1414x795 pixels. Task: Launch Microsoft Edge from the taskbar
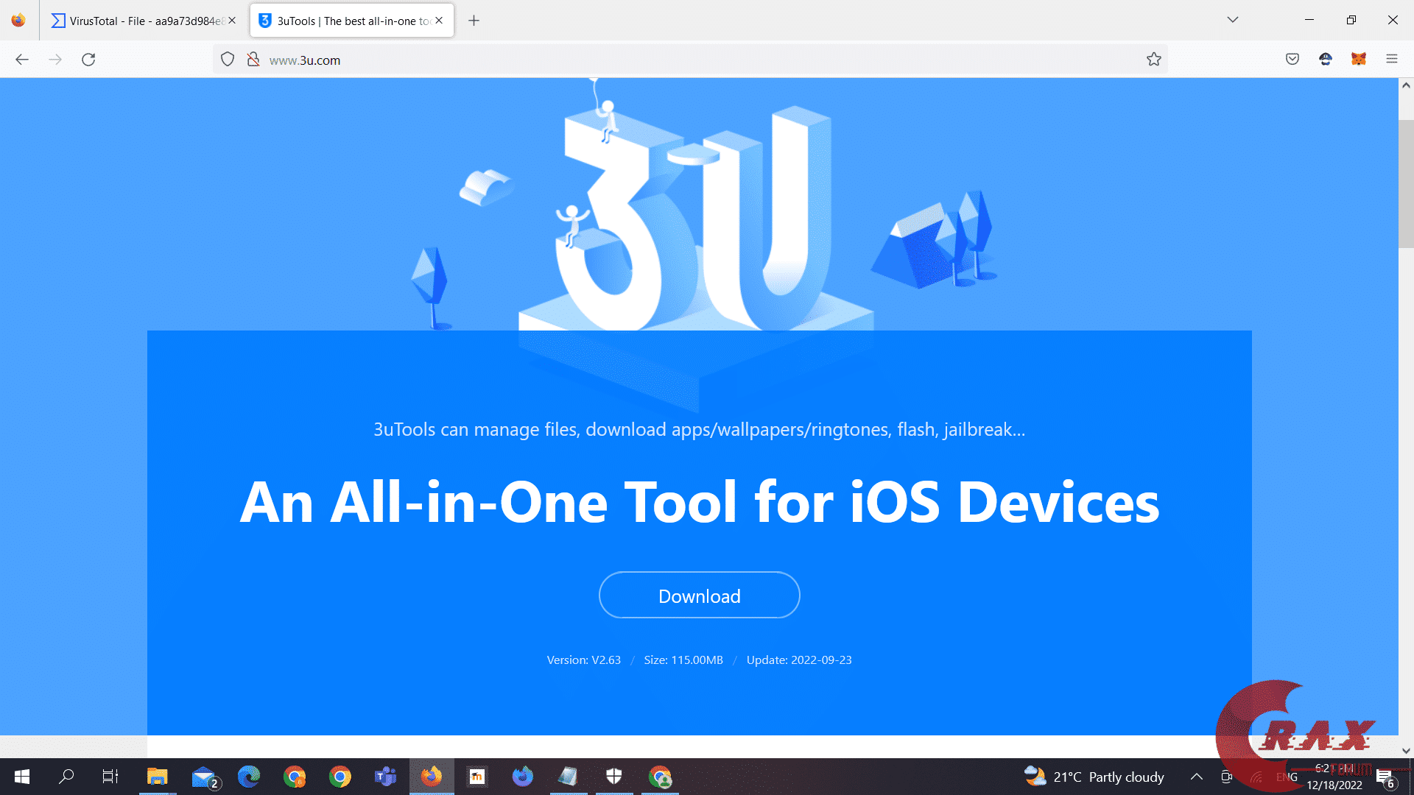(x=249, y=777)
